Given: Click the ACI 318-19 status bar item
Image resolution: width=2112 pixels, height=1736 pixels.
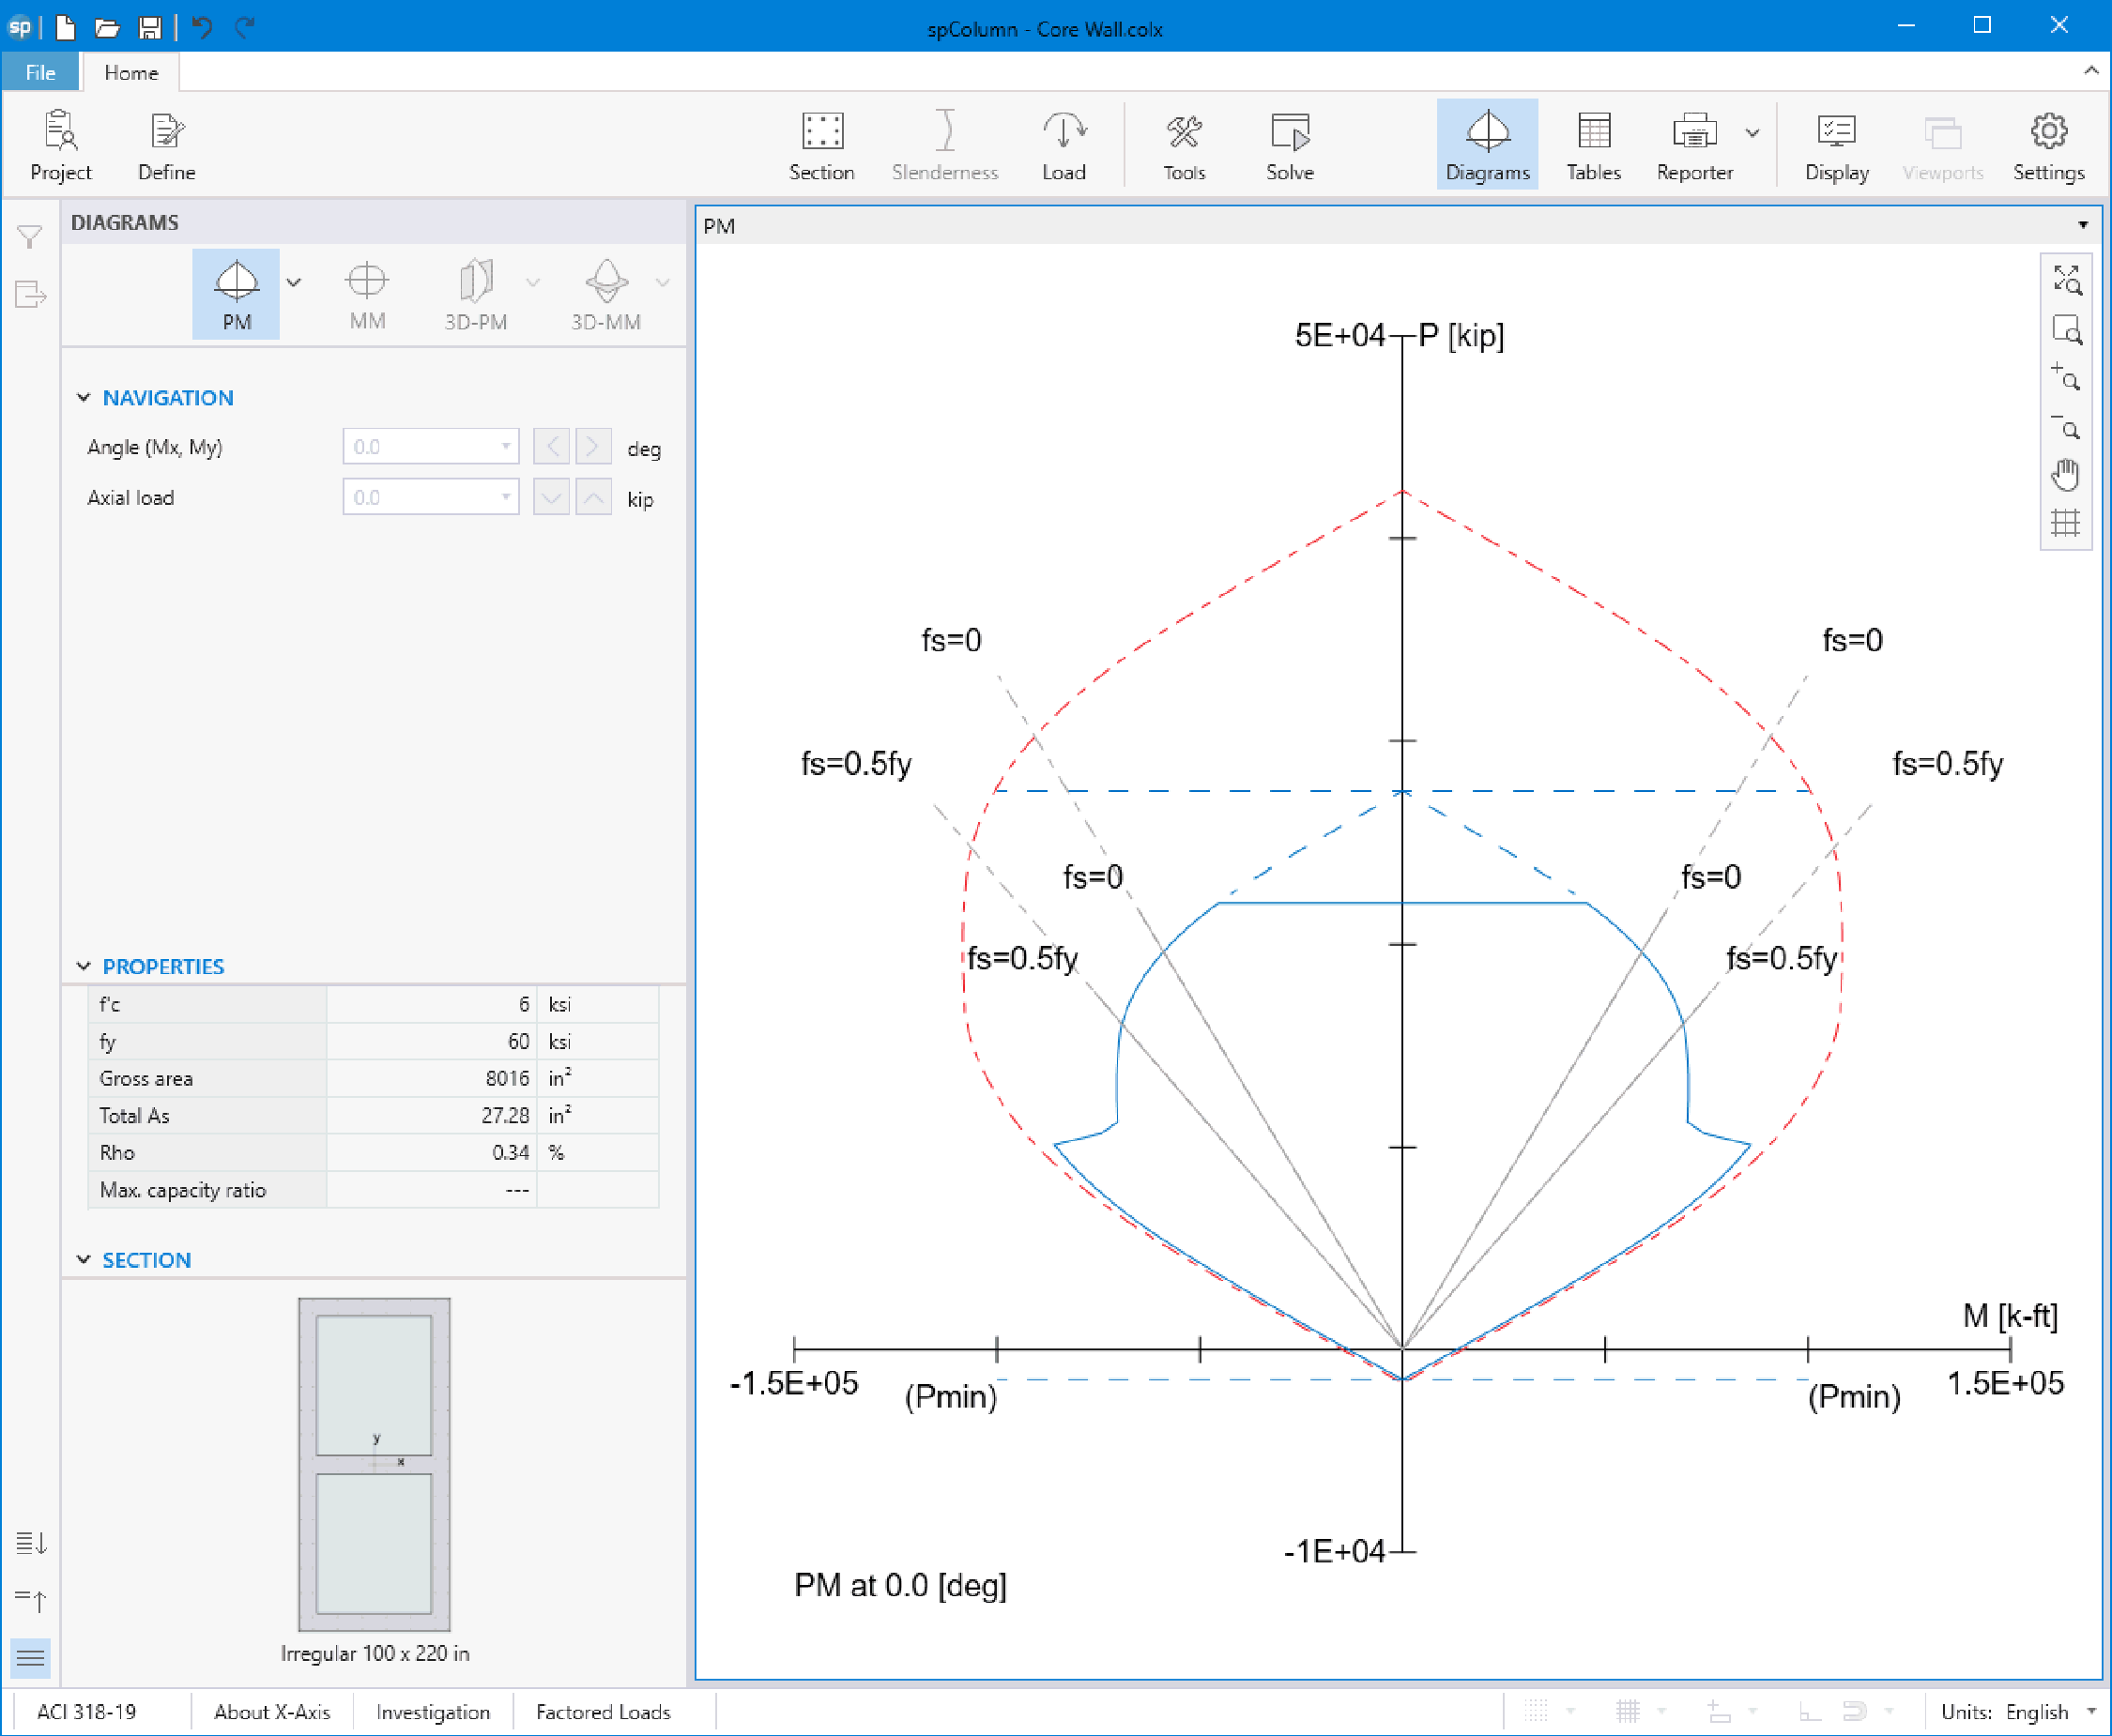Looking at the screenshot, I should click(86, 1712).
